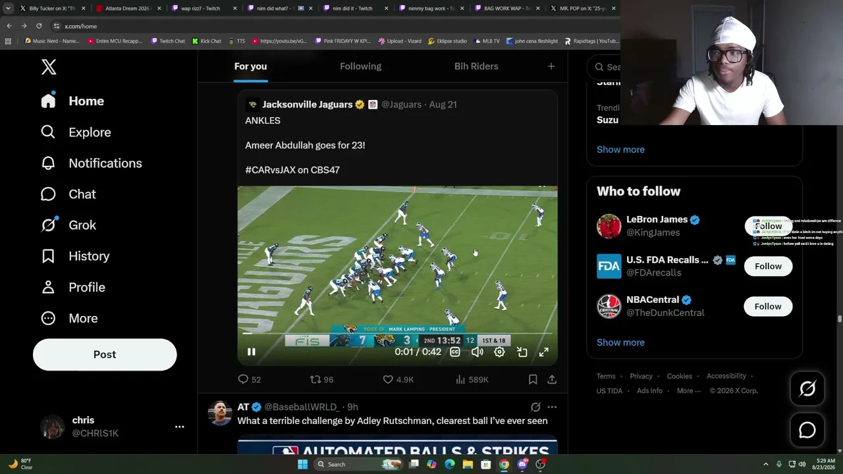843x474 pixels.
Task: Open Notifications from the sidebar
Action: [91, 163]
